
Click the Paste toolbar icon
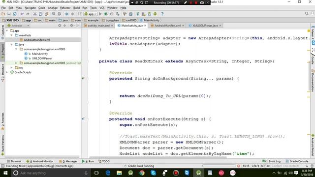click(x=46, y=14)
